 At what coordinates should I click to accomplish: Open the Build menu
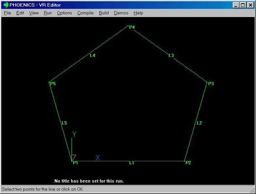pos(104,13)
